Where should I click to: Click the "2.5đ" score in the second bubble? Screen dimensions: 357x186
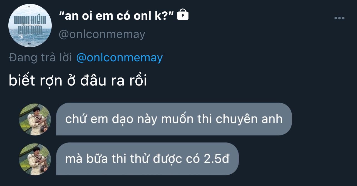tap(217, 159)
